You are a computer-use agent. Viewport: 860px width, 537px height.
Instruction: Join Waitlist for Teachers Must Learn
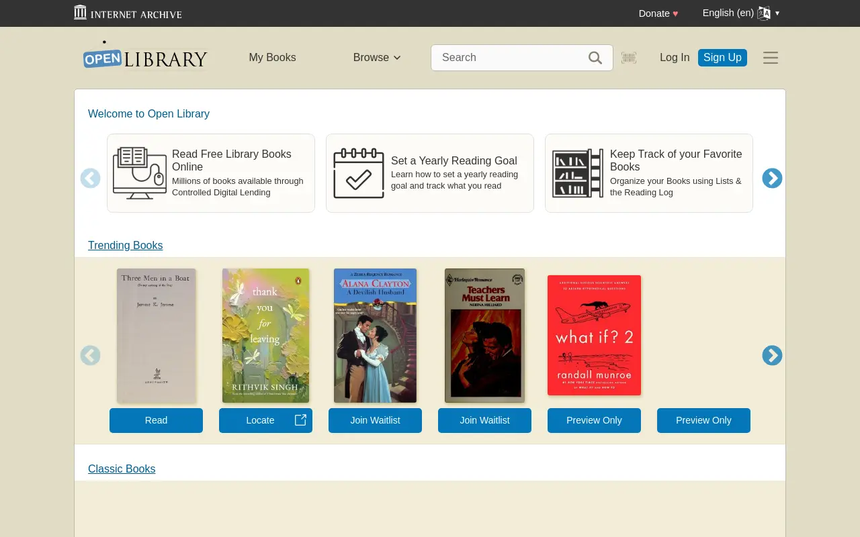[484, 420]
